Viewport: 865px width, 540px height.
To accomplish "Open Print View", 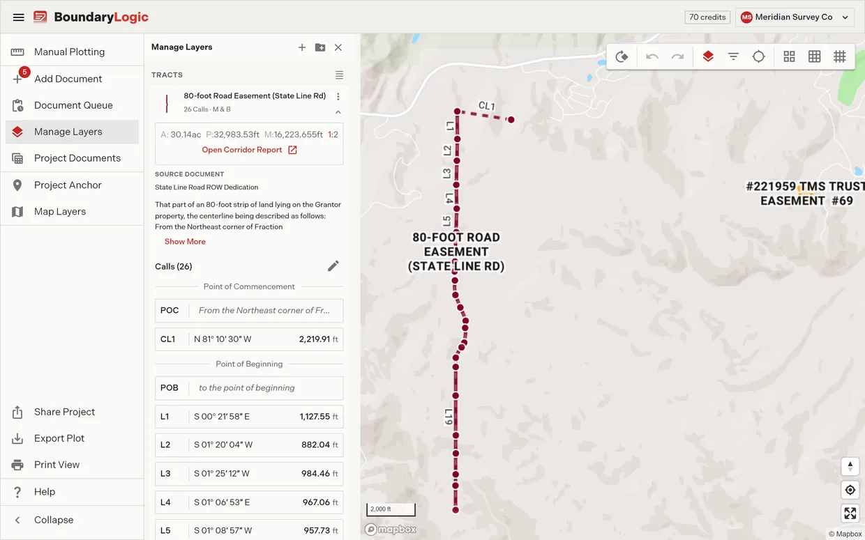I will click(72, 465).
